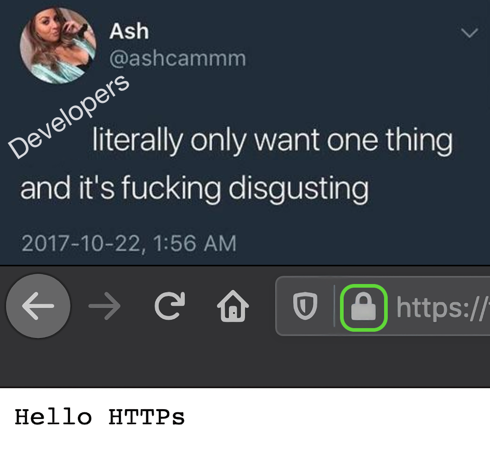Click the tweet line 'literally only want one thing'
Viewport: 490px width, 473px height.
[x=273, y=140]
